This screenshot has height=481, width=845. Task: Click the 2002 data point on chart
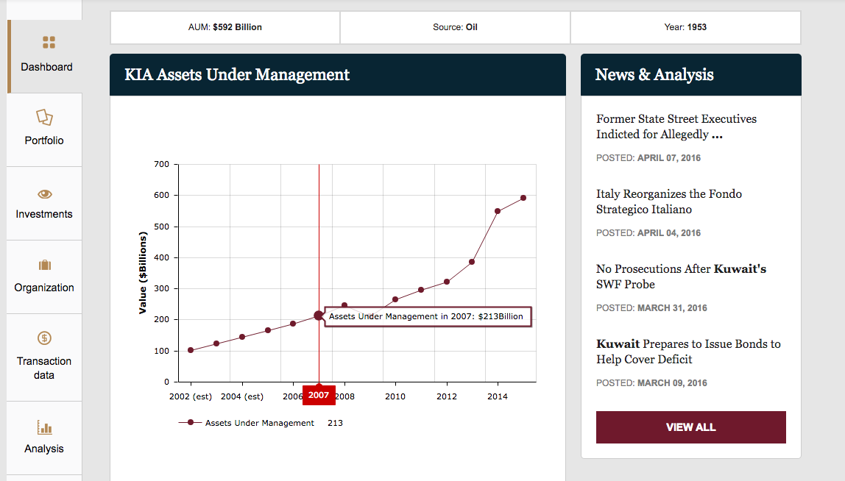coord(191,350)
